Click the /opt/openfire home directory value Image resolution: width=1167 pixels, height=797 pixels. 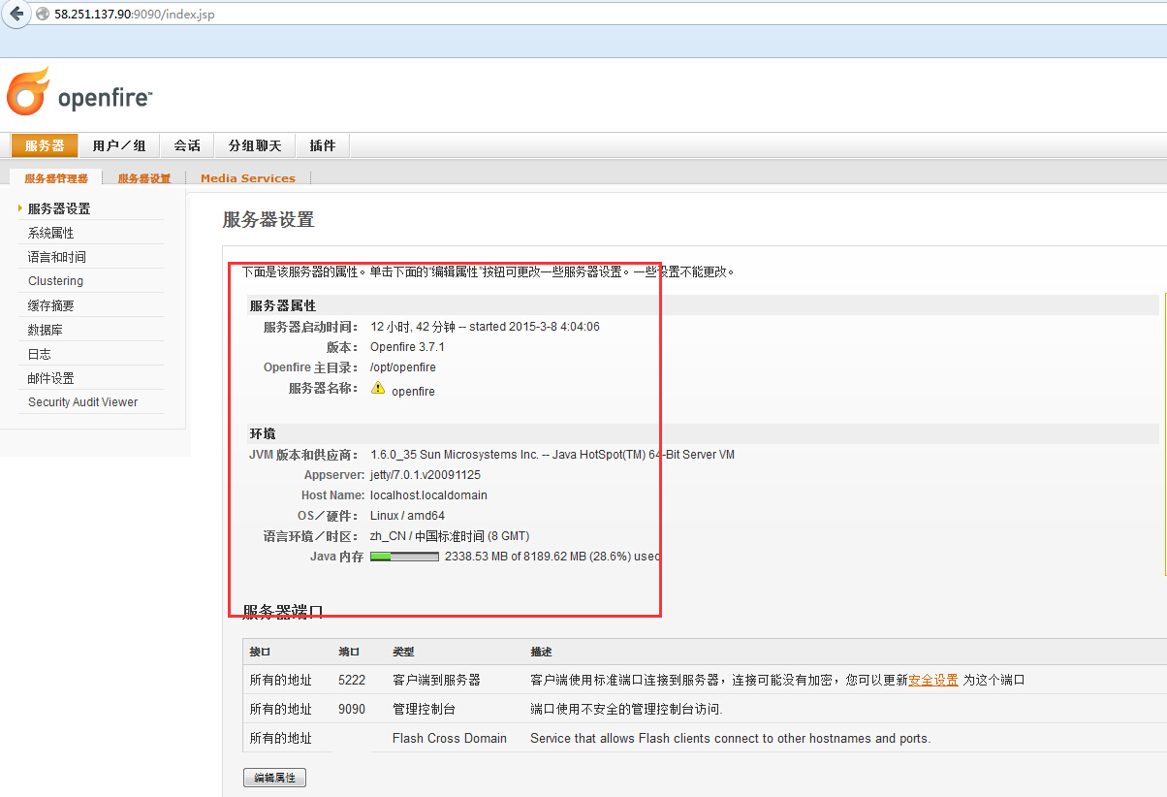(403, 367)
